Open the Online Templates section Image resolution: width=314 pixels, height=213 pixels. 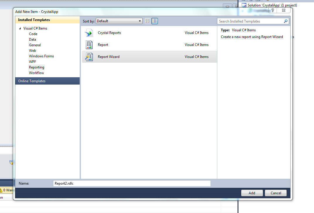pyautogui.click(x=47, y=81)
